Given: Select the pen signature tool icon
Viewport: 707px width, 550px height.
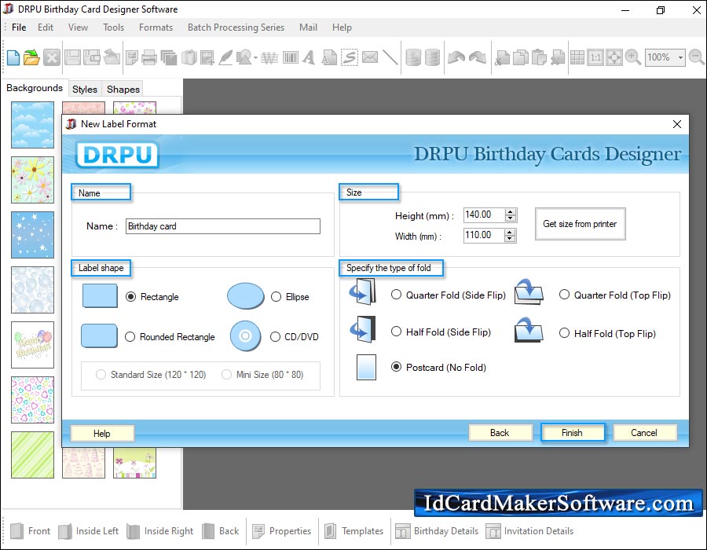Looking at the screenshot, I should click(x=225, y=57).
